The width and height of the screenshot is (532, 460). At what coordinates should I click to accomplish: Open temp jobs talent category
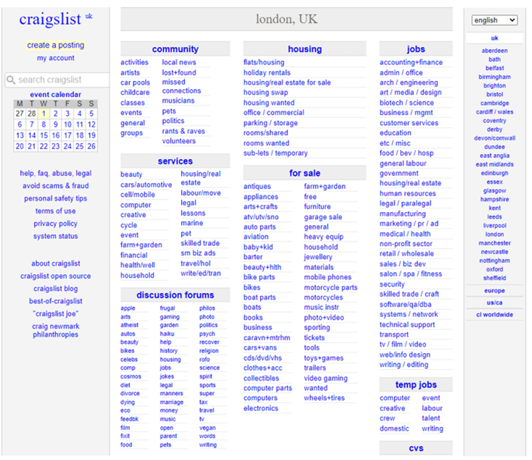431,419
